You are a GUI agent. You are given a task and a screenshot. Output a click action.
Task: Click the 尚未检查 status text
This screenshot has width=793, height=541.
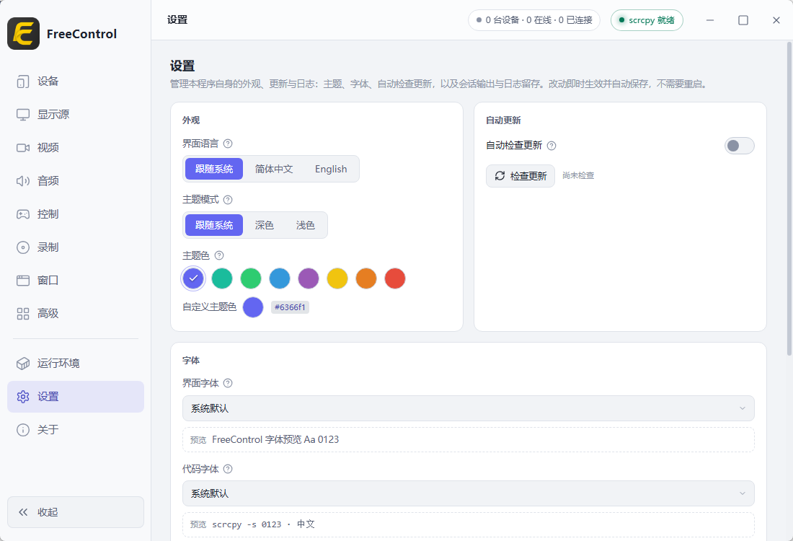pyautogui.click(x=578, y=175)
